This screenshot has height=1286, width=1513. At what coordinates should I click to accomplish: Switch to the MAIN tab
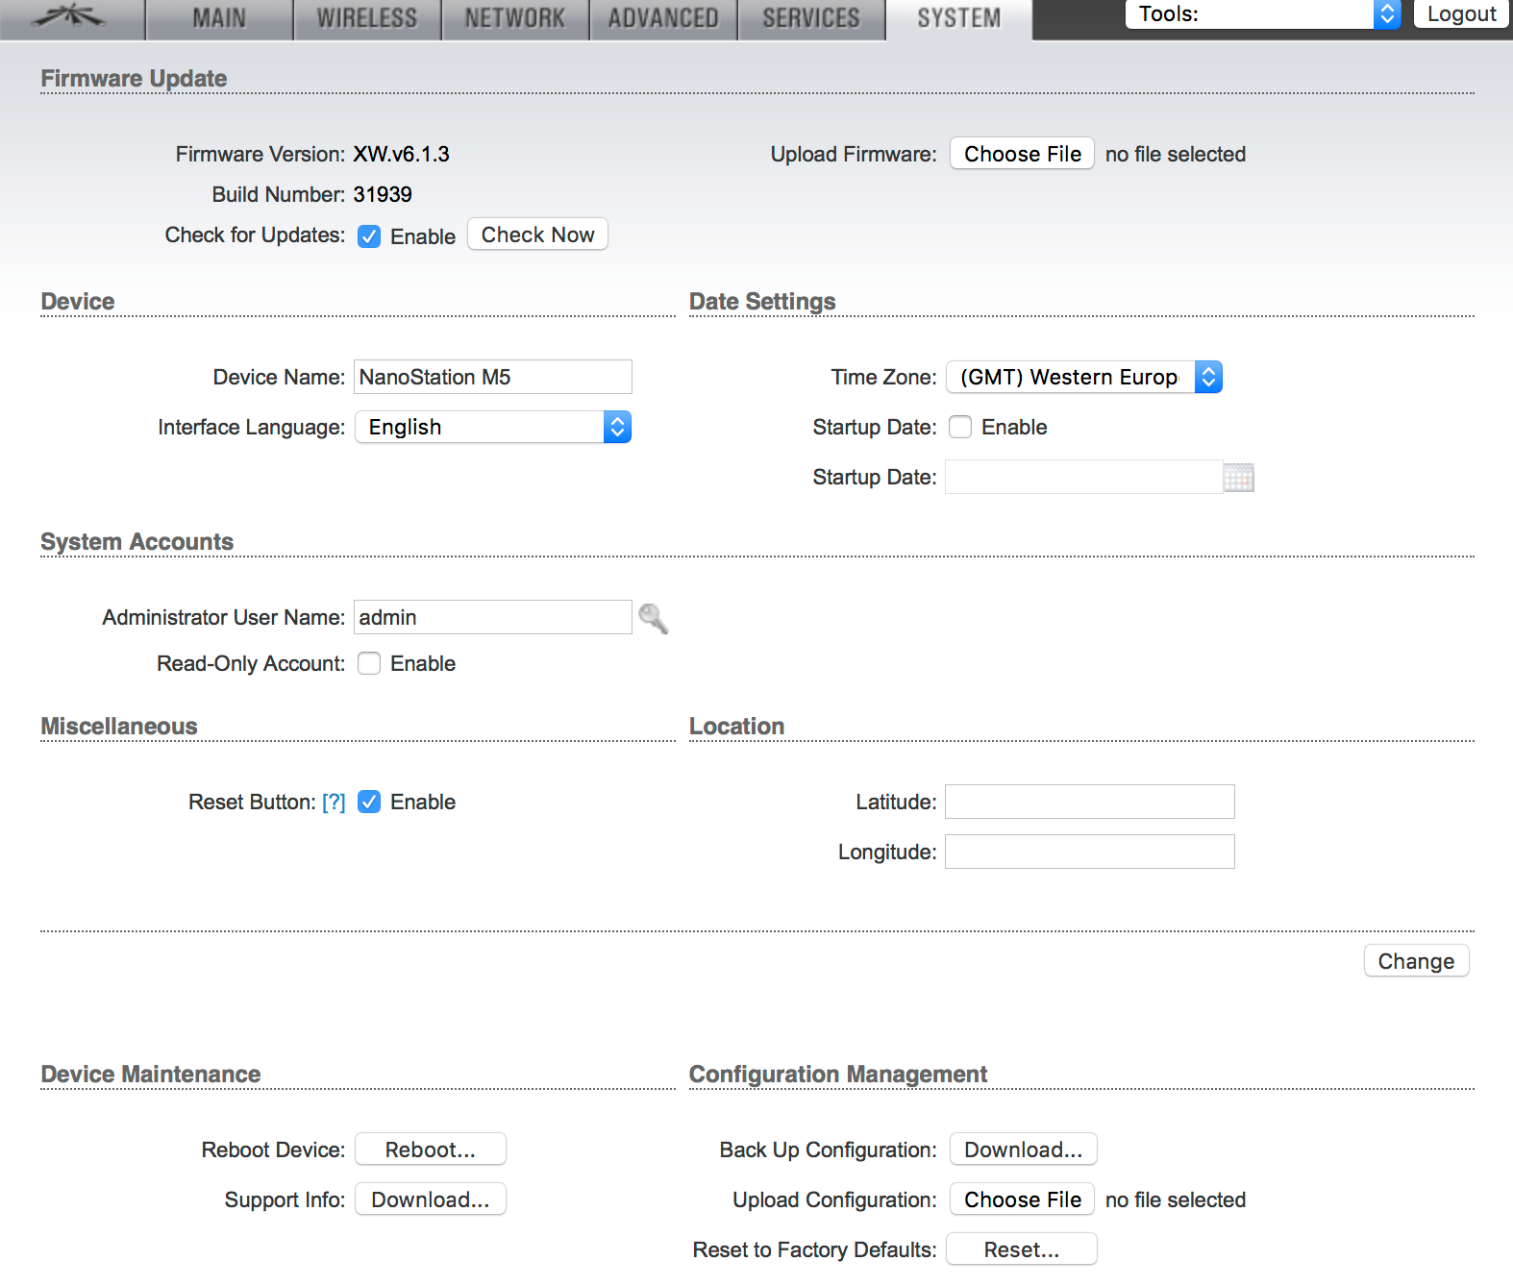[219, 18]
